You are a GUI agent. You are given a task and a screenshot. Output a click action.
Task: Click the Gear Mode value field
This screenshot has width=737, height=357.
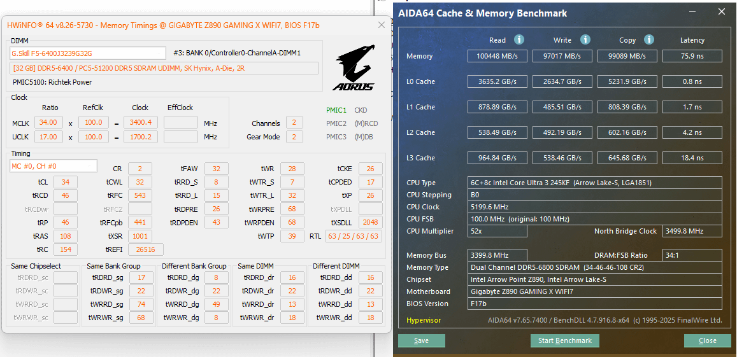(x=294, y=137)
